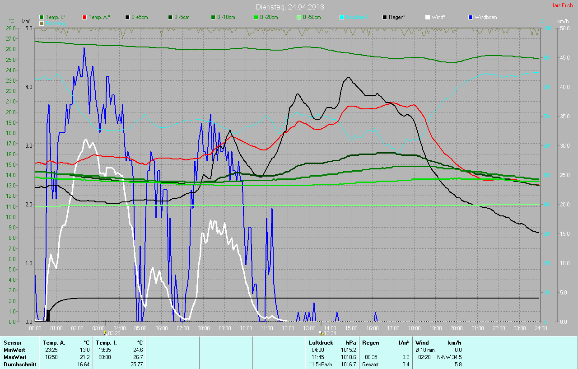Click the 23:25 minimum time for Temp. A.
The image size is (578, 369).
coord(51,350)
